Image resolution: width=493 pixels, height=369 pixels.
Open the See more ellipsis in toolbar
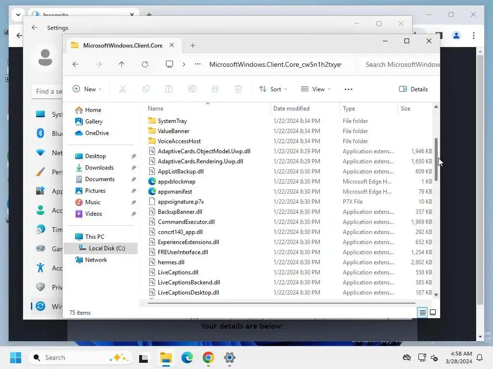tap(349, 89)
